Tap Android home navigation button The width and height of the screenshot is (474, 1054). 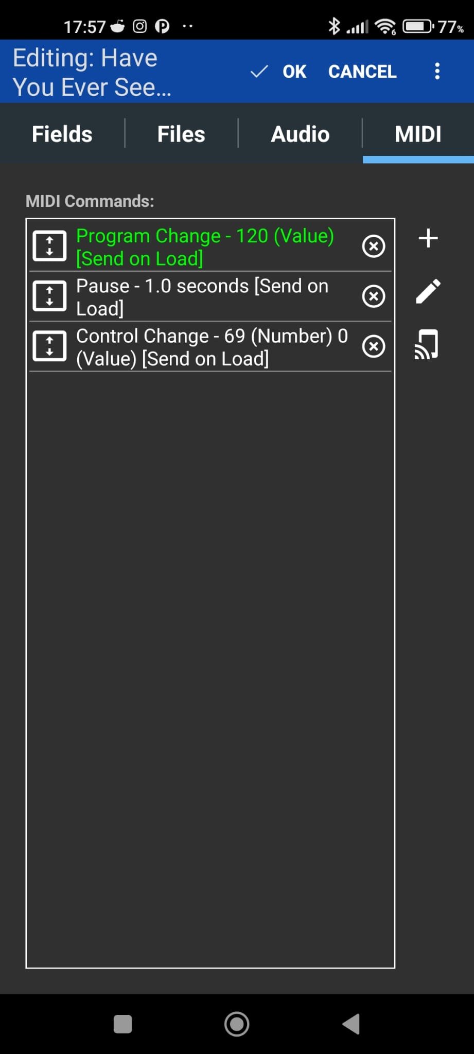(237, 1024)
